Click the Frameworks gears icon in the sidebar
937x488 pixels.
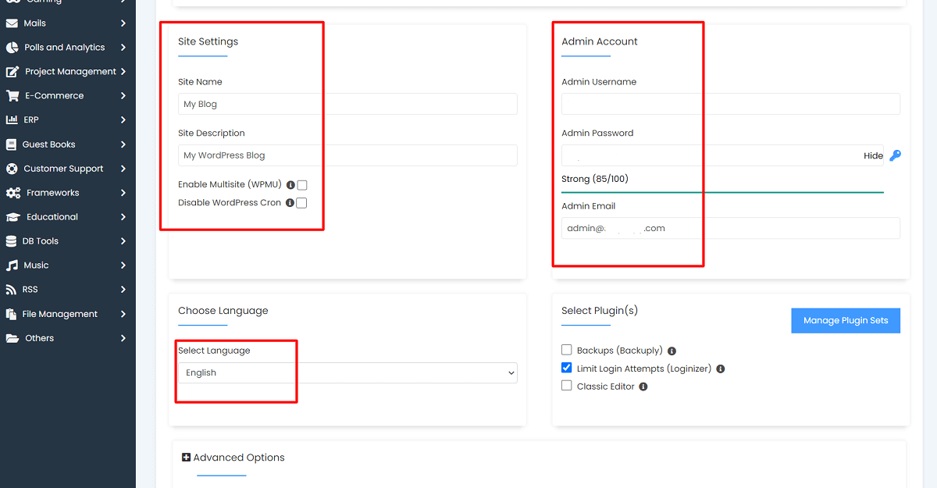tap(11, 192)
